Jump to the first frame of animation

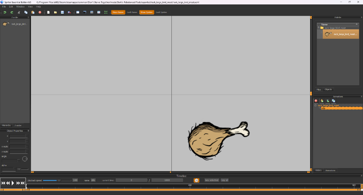coord(3,183)
